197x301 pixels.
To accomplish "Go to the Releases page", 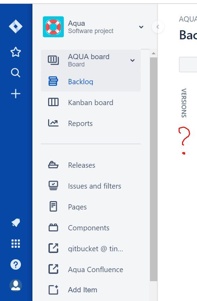I will click(x=91, y=165).
